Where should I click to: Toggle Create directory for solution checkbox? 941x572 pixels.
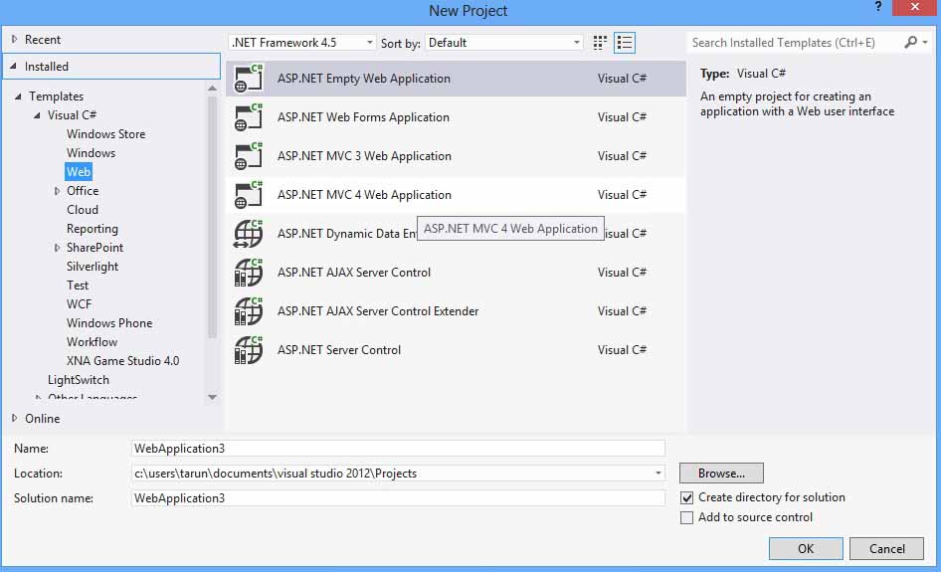pos(686,497)
